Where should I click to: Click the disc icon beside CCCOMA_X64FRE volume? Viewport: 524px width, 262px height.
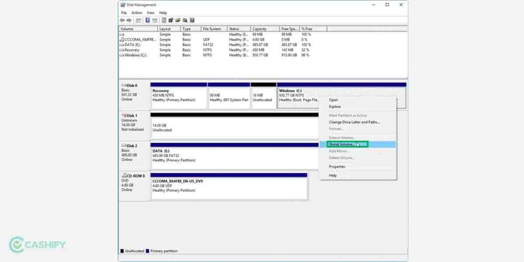click(122, 39)
